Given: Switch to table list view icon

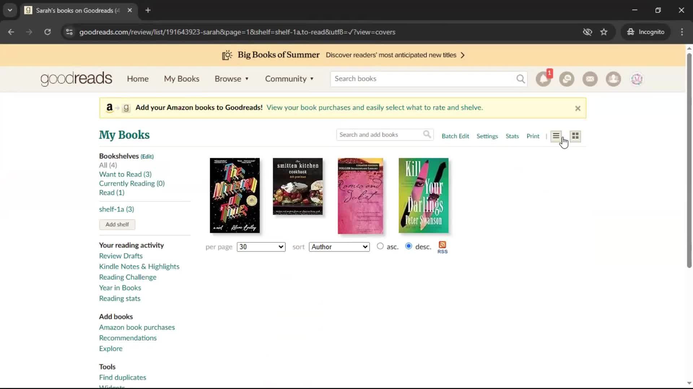Looking at the screenshot, I should (556, 136).
